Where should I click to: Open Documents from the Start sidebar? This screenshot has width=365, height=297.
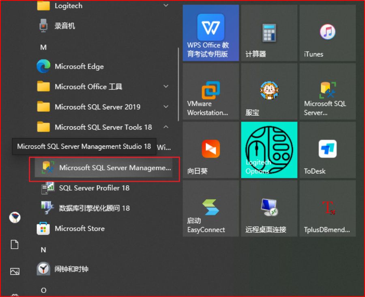coord(15,245)
